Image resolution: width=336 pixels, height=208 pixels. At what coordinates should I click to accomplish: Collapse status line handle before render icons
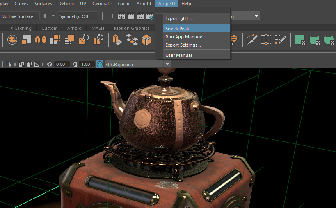(x=112, y=16)
